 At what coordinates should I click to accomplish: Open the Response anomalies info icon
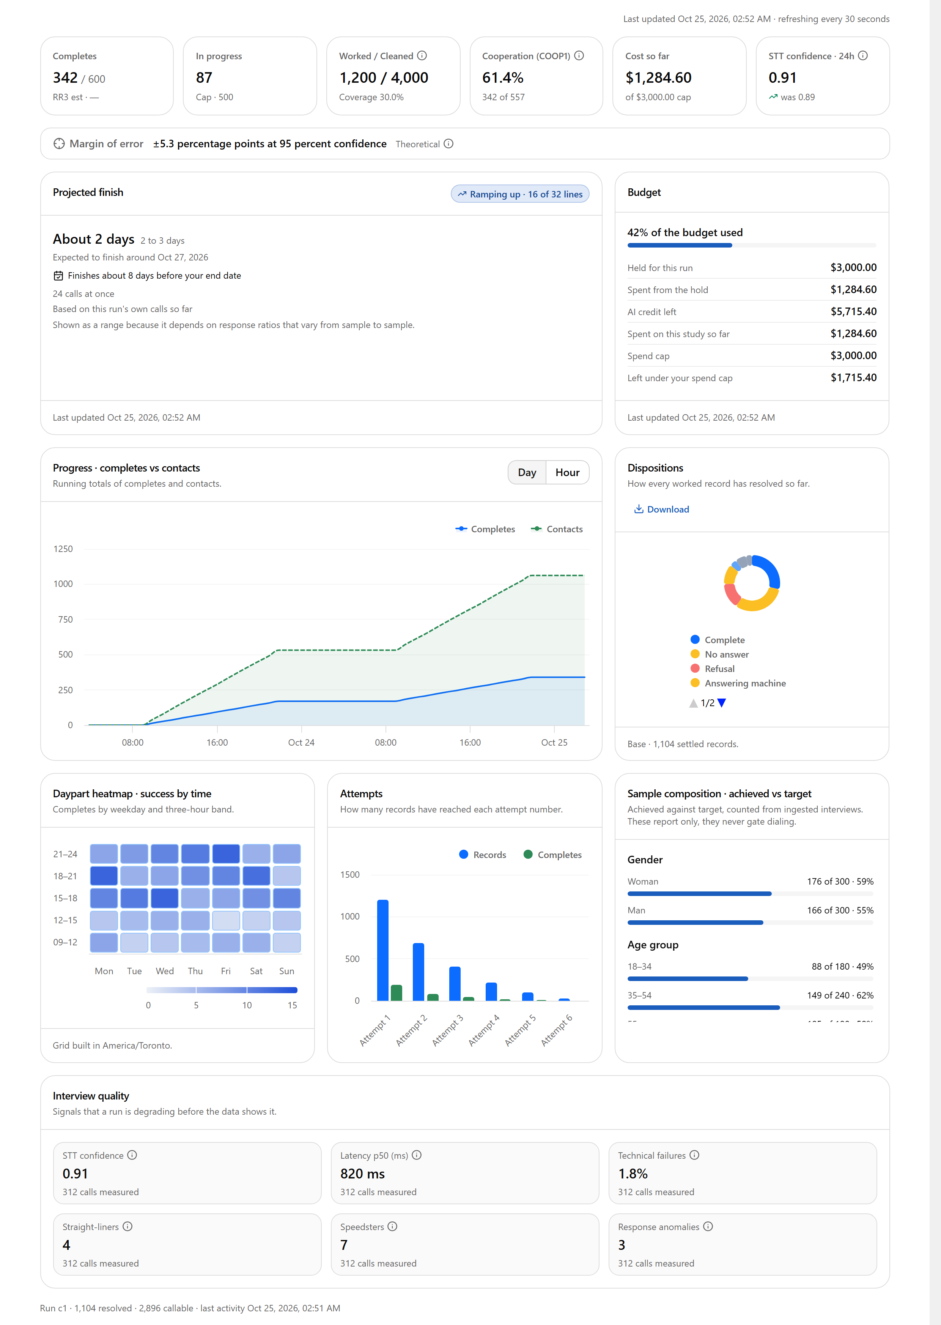[708, 1226]
